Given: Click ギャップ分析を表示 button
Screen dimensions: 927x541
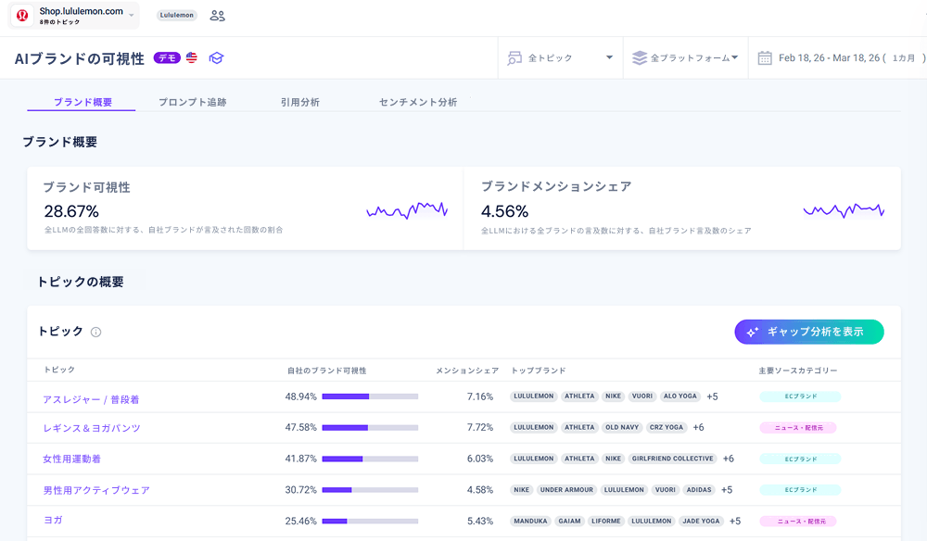Looking at the screenshot, I should coord(809,332).
